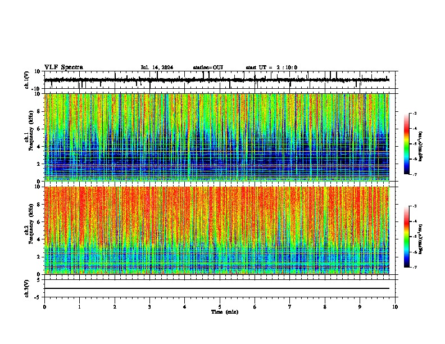The width and height of the screenshot is (445, 344).
Task: Click the date "Jul. 14, 2024" text
Action: 157,67
